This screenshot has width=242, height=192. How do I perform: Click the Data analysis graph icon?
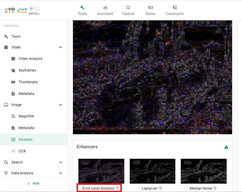coord(6,173)
